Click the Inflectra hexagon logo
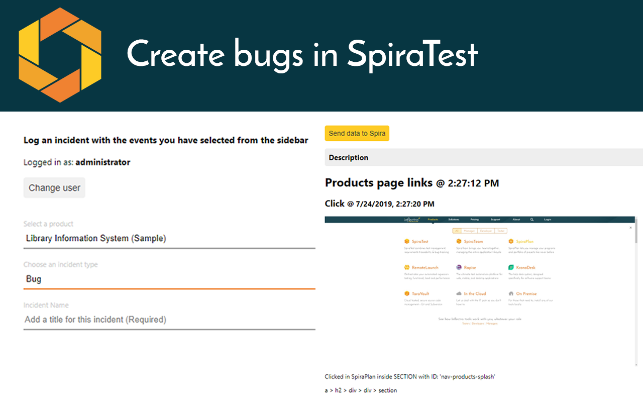The height and width of the screenshot is (402, 643). (60, 55)
